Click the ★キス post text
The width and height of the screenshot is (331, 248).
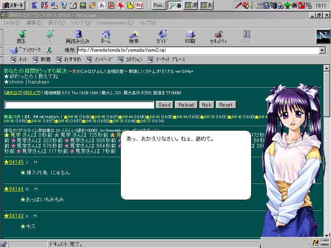[28, 227]
